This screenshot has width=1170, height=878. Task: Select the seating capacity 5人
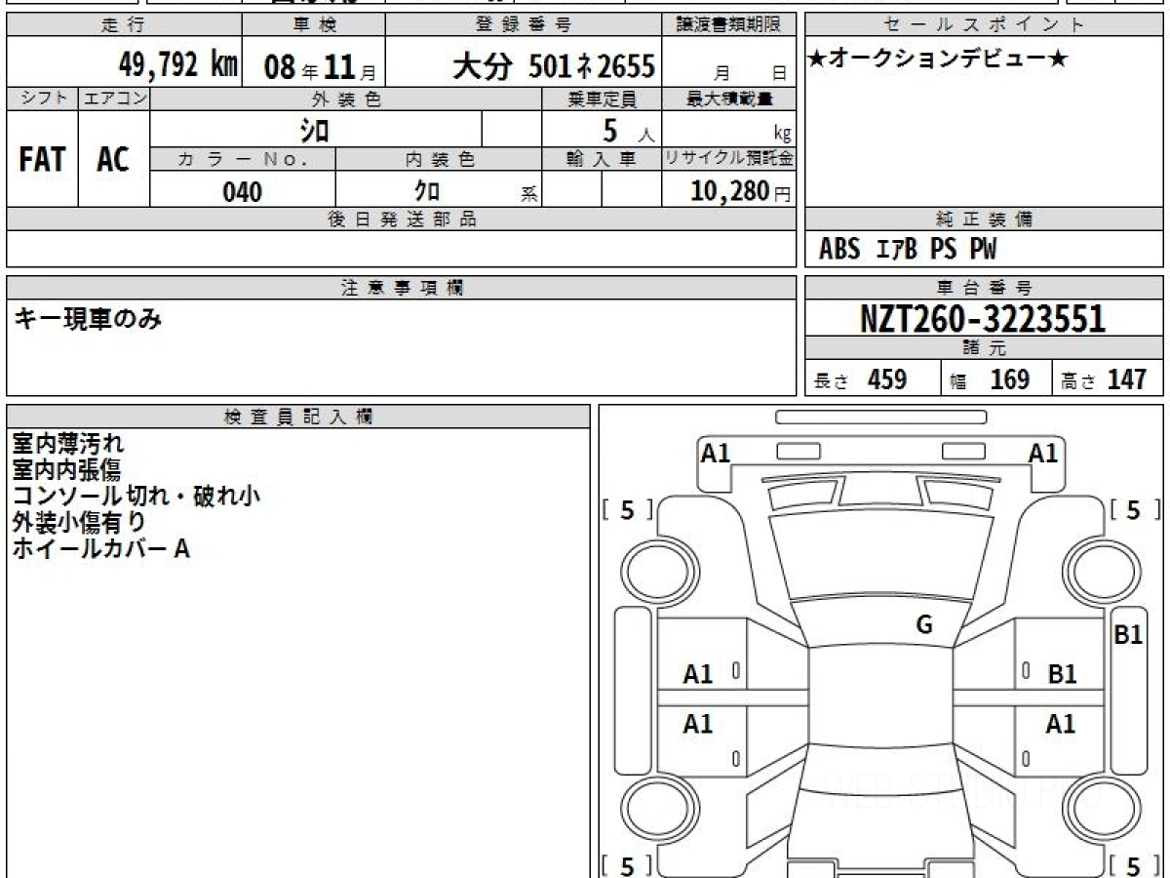(628, 131)
